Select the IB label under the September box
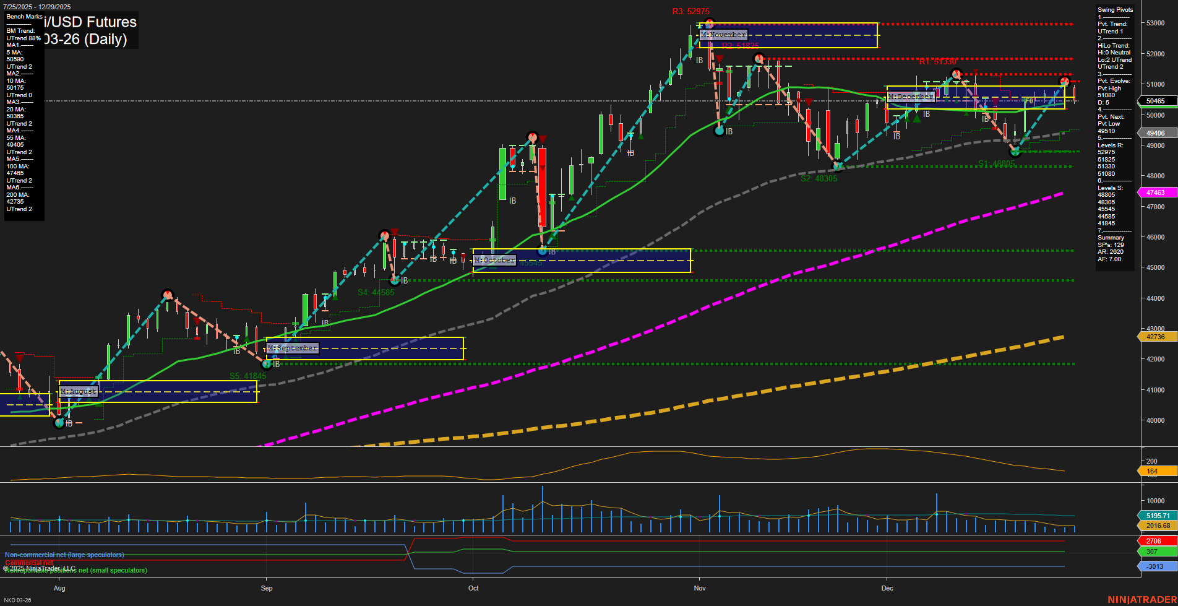 click(x=276, y=363)
